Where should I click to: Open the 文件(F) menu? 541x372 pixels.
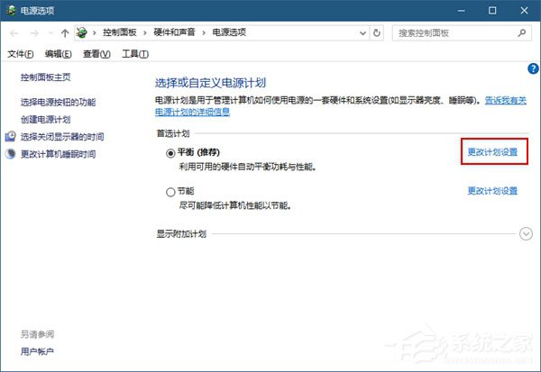21,54
